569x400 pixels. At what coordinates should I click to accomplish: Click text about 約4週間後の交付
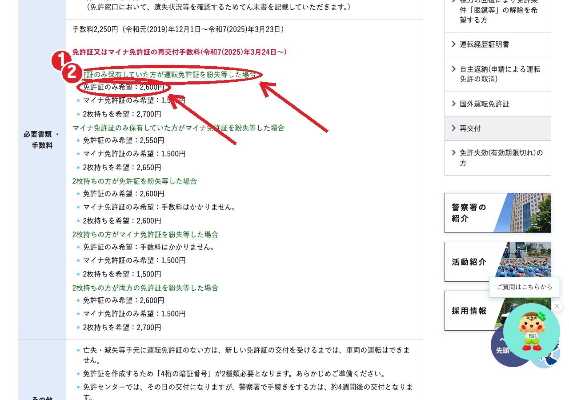click(x=248, y=391)
